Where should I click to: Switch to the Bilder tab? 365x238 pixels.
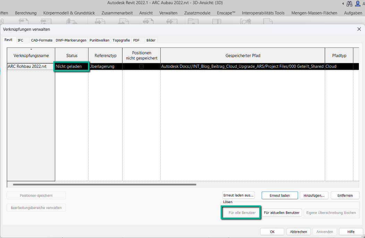[151, 40]
